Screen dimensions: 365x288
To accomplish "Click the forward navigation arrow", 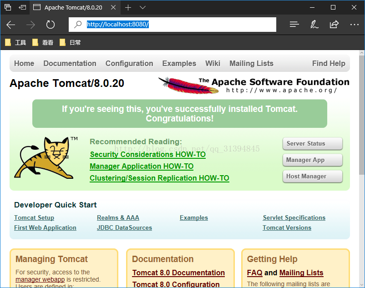I will click(x=30, y=25).
